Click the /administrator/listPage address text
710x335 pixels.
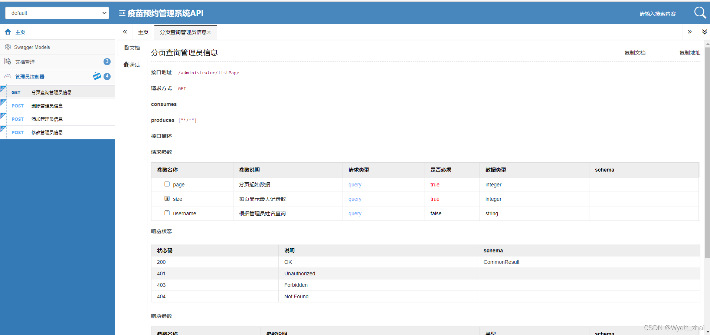tap(209, 73)
